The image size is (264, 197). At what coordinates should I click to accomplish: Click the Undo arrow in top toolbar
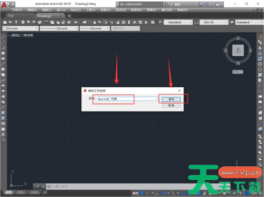tap(76, 22)
